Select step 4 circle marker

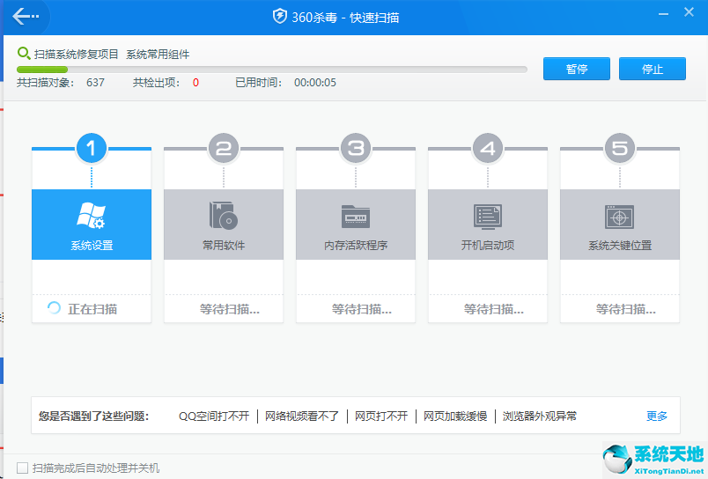tap(488, 148)
